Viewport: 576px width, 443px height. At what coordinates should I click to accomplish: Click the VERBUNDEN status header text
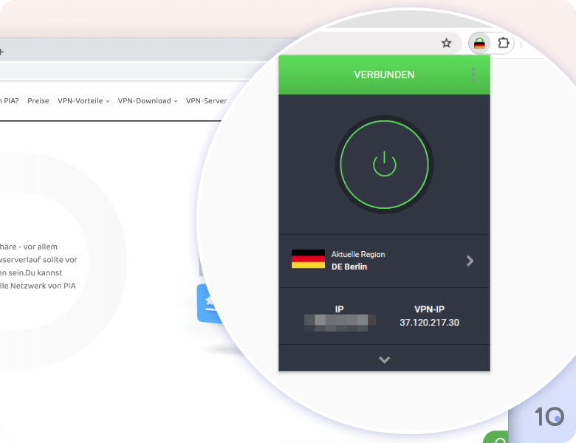tap(384, 75)
